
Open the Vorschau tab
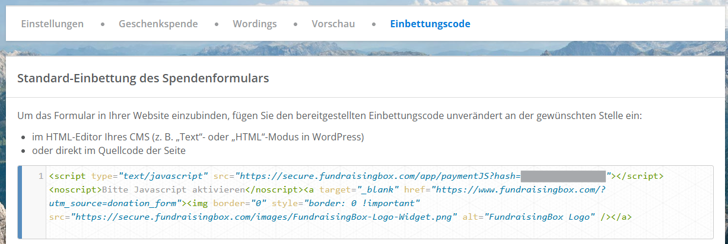tap(333, 24)
